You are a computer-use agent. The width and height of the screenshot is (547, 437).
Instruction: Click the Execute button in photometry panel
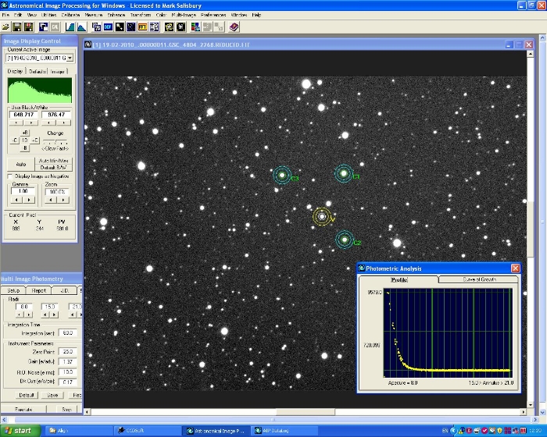[23, 408]
